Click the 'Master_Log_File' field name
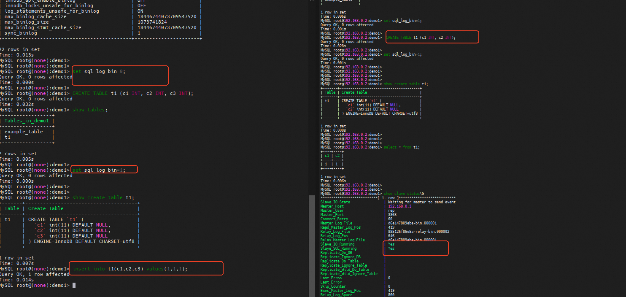 coord(337,223)
